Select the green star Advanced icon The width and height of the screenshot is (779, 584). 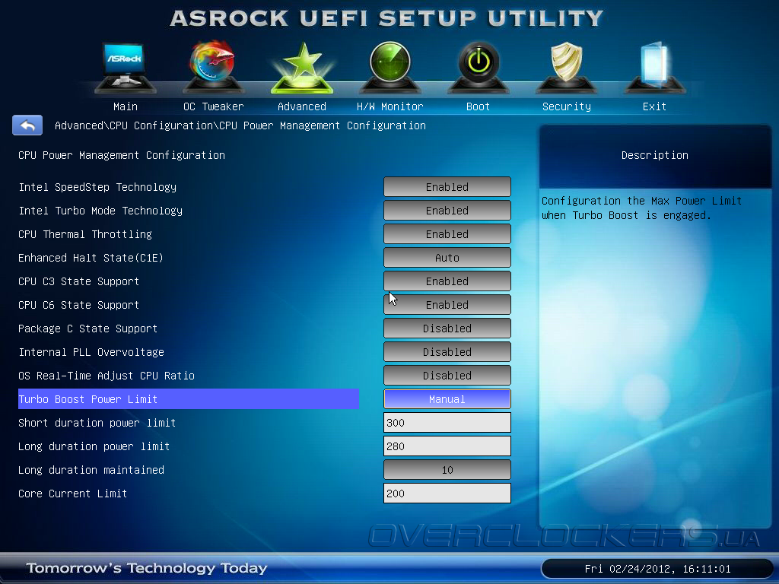301,68
